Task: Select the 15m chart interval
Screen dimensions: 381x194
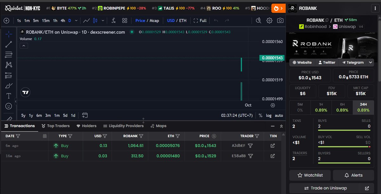Action: (46, 21)
